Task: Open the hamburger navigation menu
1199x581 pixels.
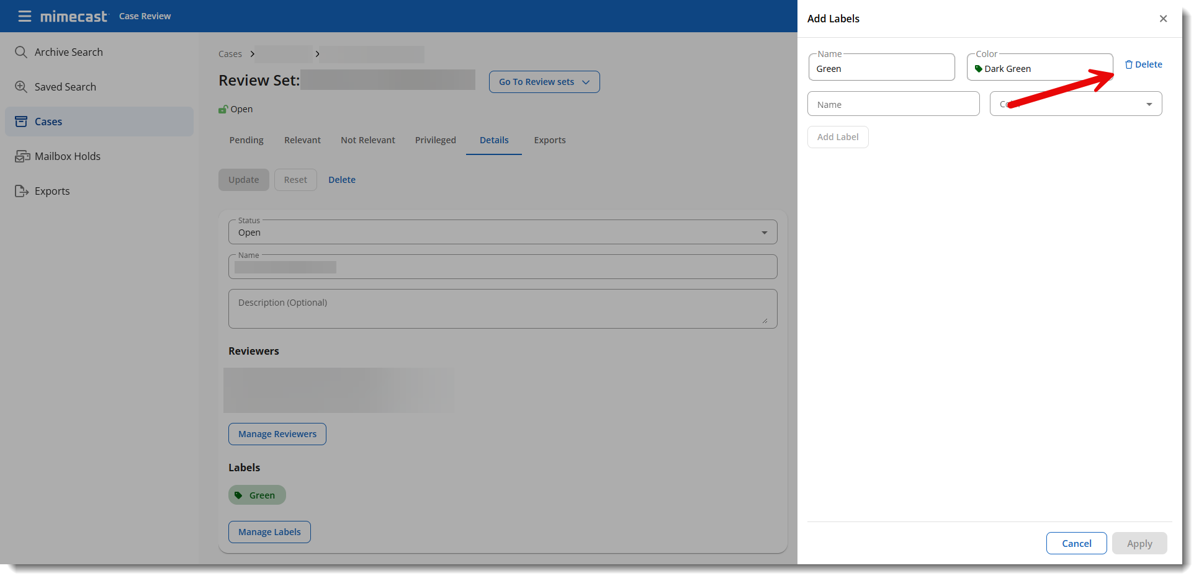Action: coord(25,16)
